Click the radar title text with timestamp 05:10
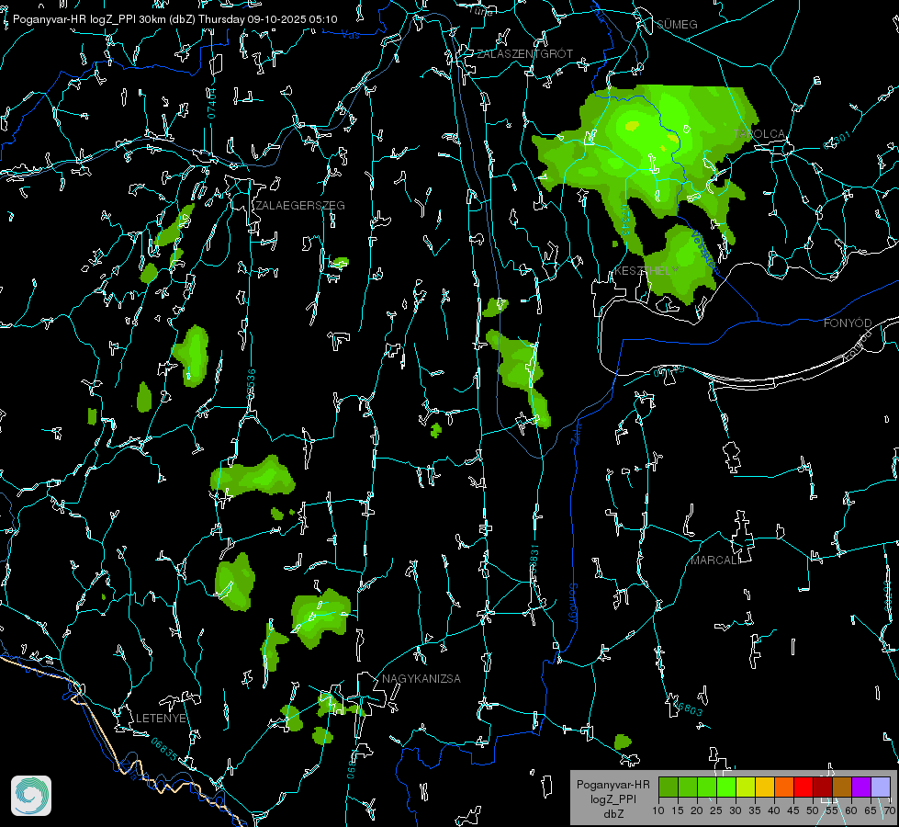The image size is (899, 827). pos(174,19)
